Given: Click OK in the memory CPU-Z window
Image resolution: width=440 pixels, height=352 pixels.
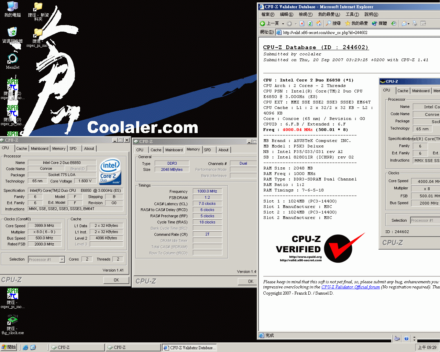Looking at the screenshot, I should click(x=247, y=282).
